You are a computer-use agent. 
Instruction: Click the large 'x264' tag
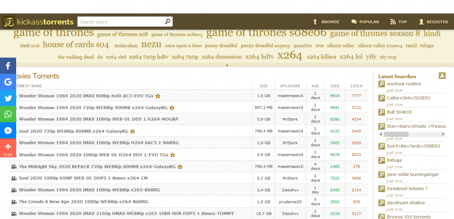[289, 55]
